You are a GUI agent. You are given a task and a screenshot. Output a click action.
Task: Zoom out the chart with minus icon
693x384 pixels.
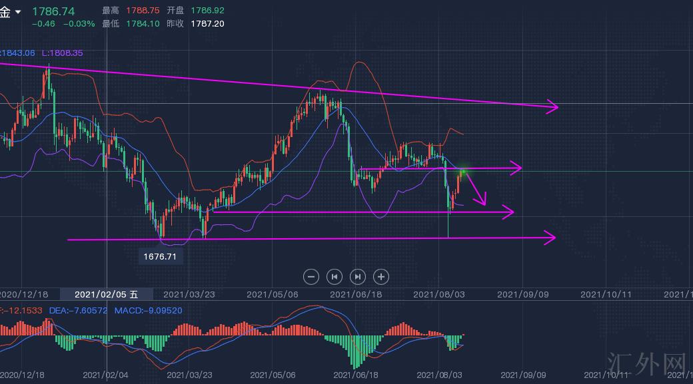[311, 276]
